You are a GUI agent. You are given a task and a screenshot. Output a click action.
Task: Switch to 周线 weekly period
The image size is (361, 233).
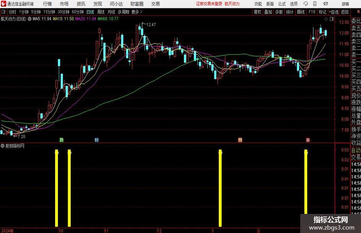(x=101, y=12)
